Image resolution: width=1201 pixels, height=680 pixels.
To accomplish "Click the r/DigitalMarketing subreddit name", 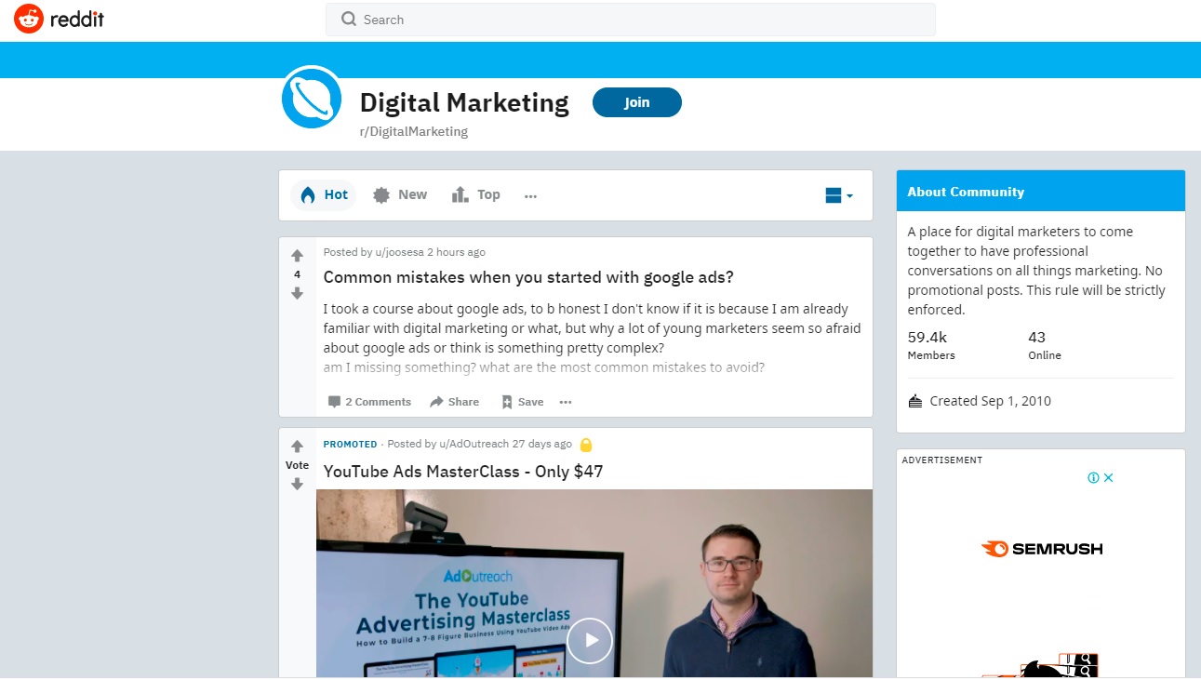I will click(414, 132).
